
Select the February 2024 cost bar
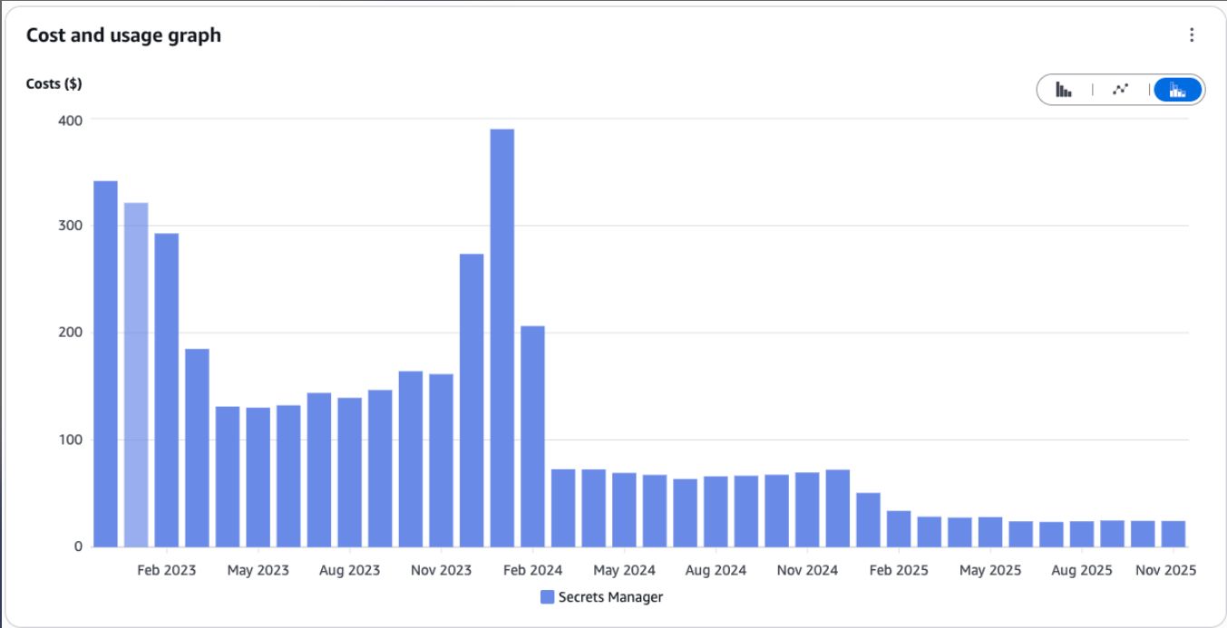[x=532, y=436]
